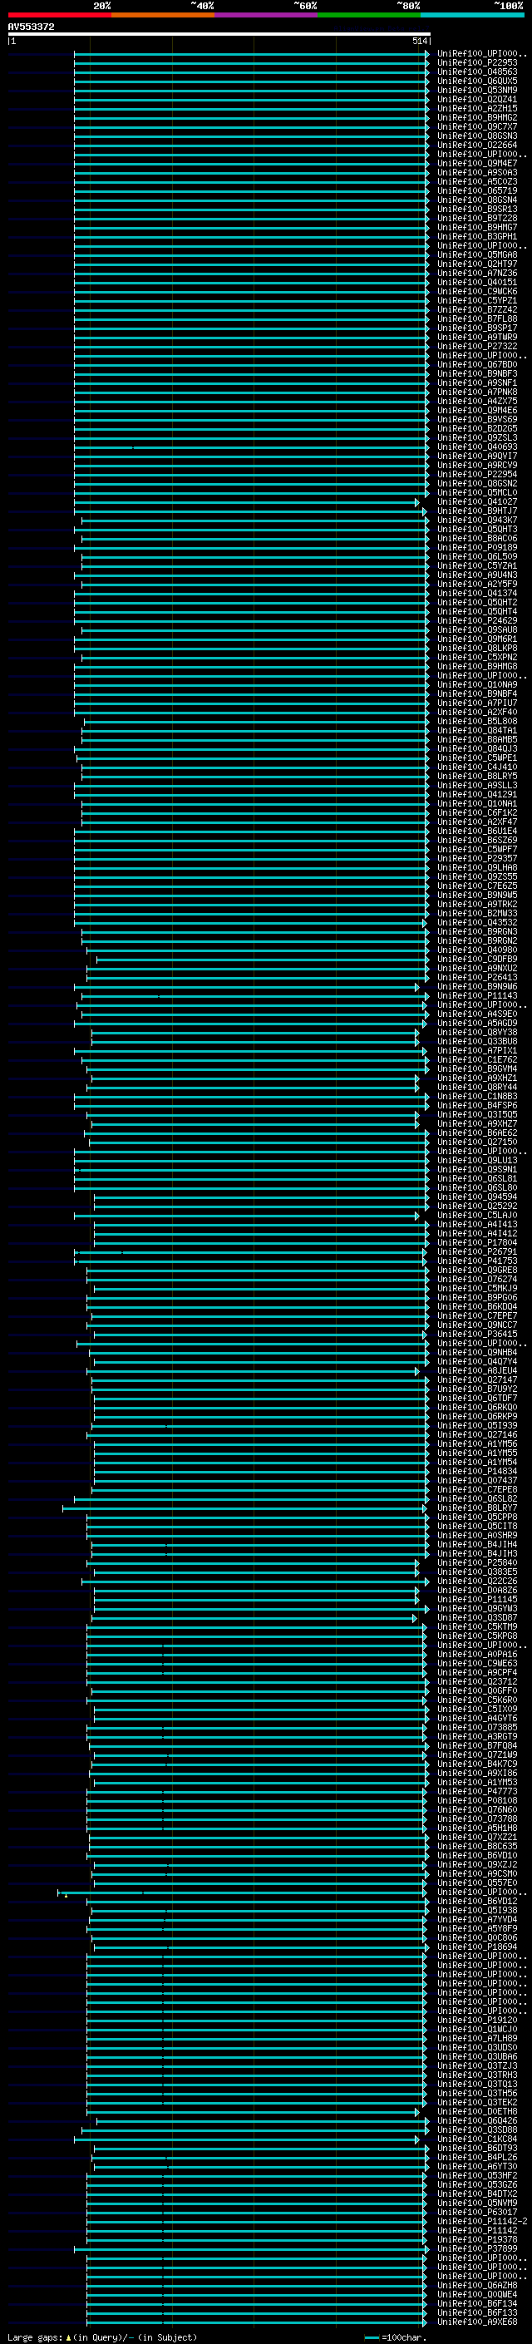Select hit UniRef100_A7PIX1
This screenshot has height=2344, width=532.
coord(477,1050)
